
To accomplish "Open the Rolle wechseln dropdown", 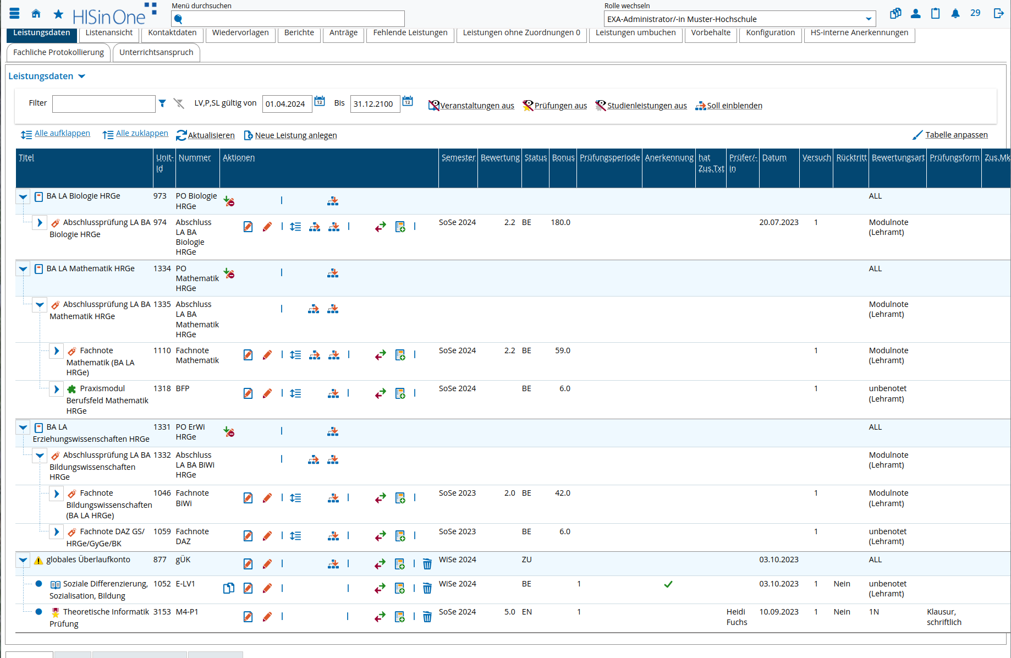I will point(739,19).
